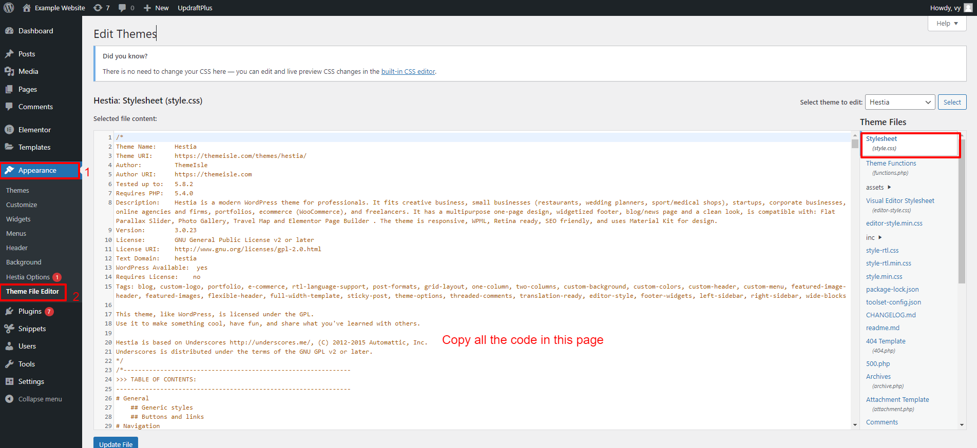Screen dimensions: 977x448
Task: Click the WordPress logo icon
Action: tap(9, 8)
